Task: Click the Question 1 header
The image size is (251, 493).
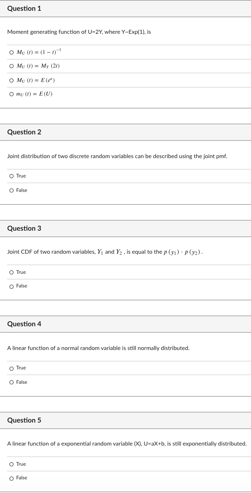Action: tap(24, 8)
